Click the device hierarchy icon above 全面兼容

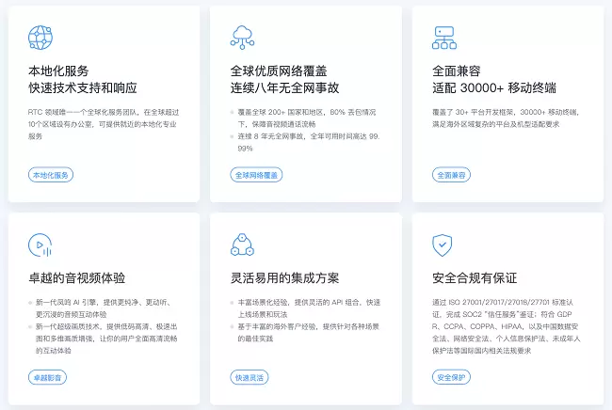443,38
